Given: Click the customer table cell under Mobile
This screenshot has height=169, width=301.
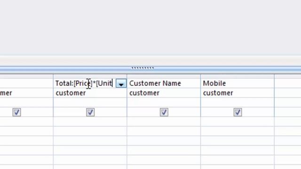Looking at the screenshot, I should pos(238,93).
